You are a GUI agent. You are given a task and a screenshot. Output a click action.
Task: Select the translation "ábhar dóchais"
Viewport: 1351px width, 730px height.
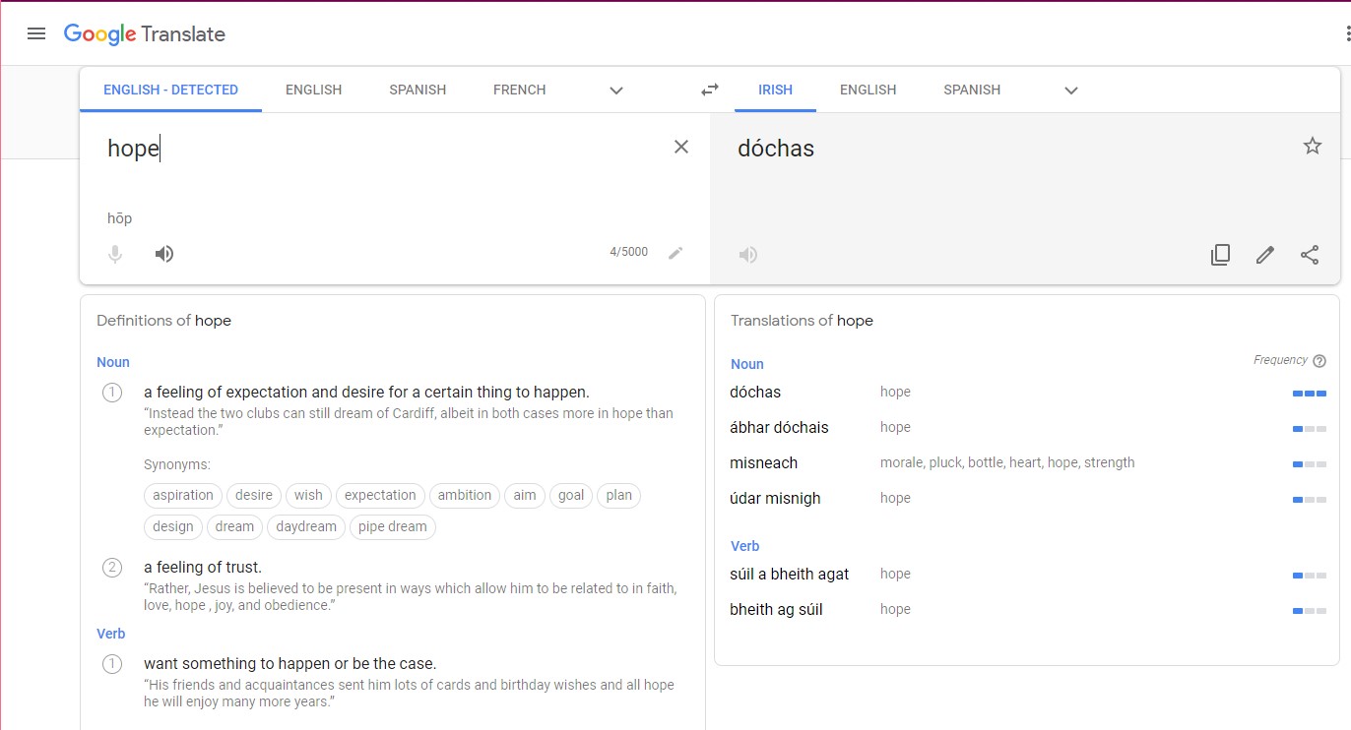click(x=779, y=428)
